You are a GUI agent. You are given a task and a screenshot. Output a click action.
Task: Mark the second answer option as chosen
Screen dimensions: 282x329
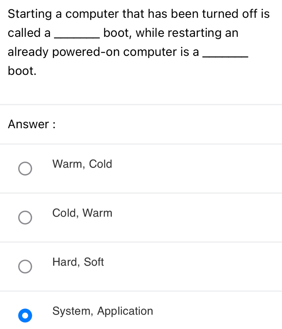pos(25,217)
